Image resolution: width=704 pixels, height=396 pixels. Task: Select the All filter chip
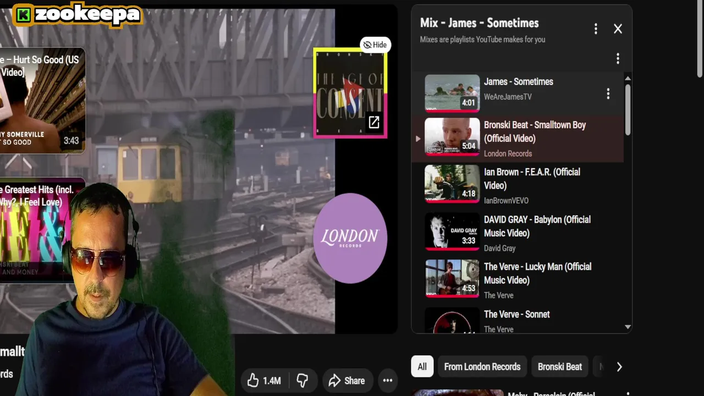[422, 367]
